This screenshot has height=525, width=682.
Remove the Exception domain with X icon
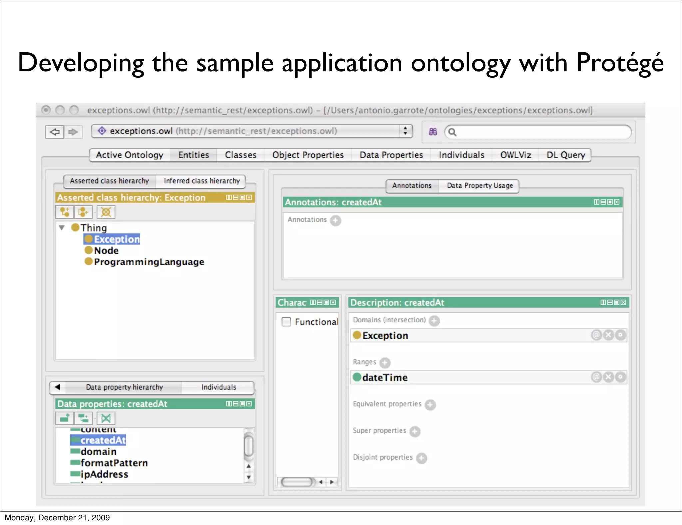(x=608, y=335)
